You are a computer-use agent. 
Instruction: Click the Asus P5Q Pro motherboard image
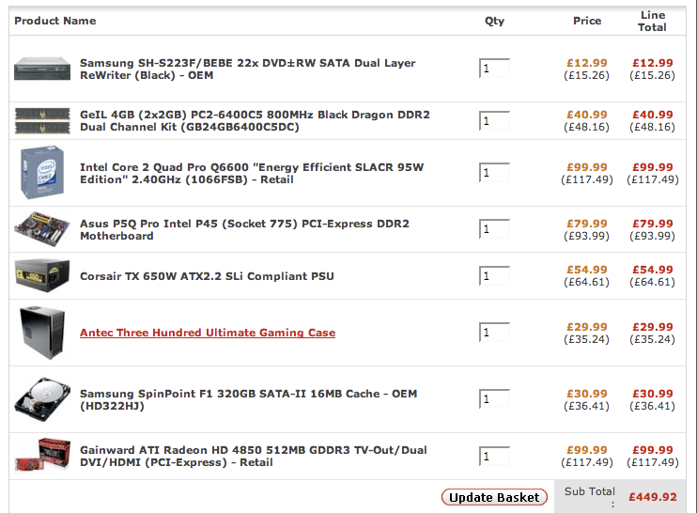[42, 229]
